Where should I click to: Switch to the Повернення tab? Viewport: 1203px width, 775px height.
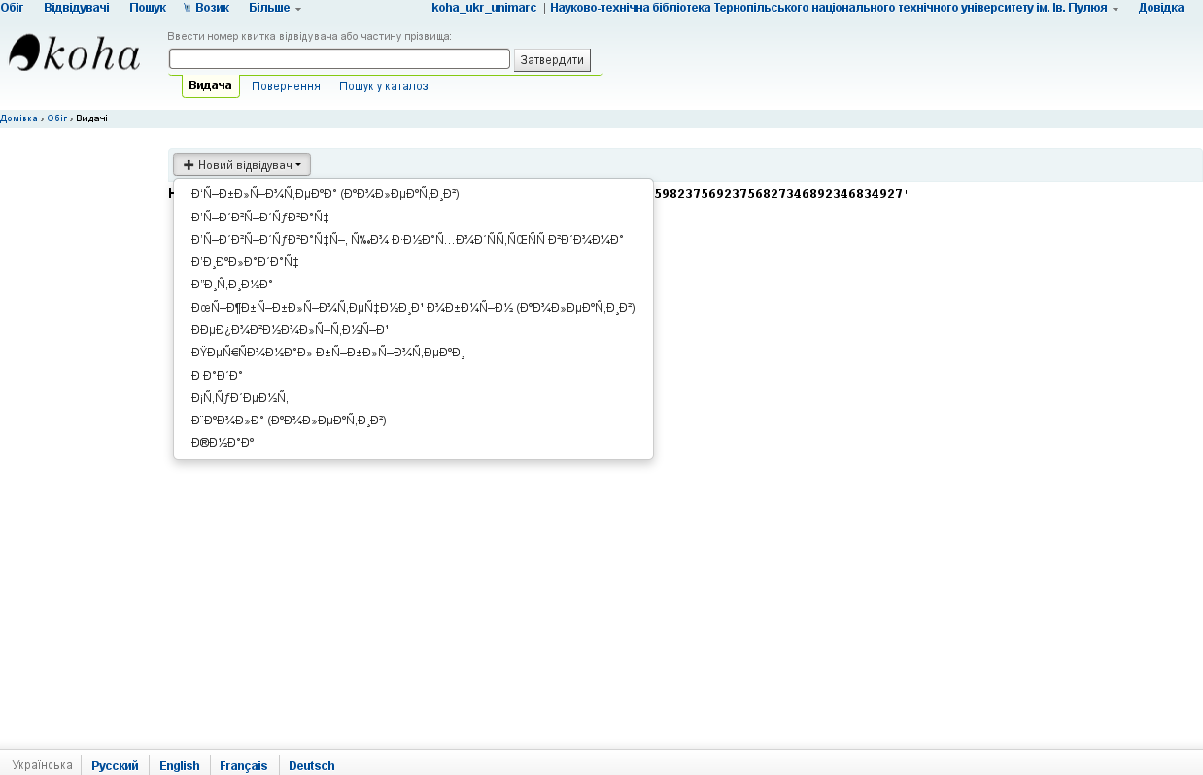coord(286,86)
